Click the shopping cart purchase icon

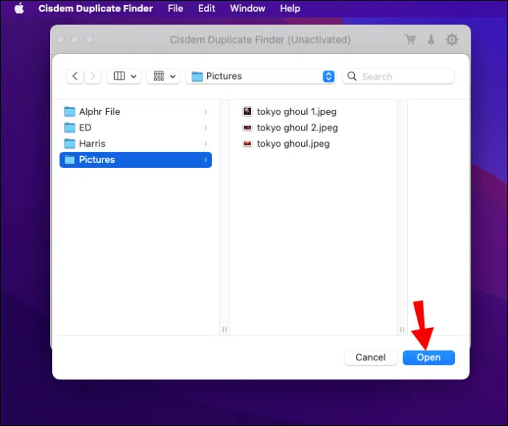tap(410, 39)
